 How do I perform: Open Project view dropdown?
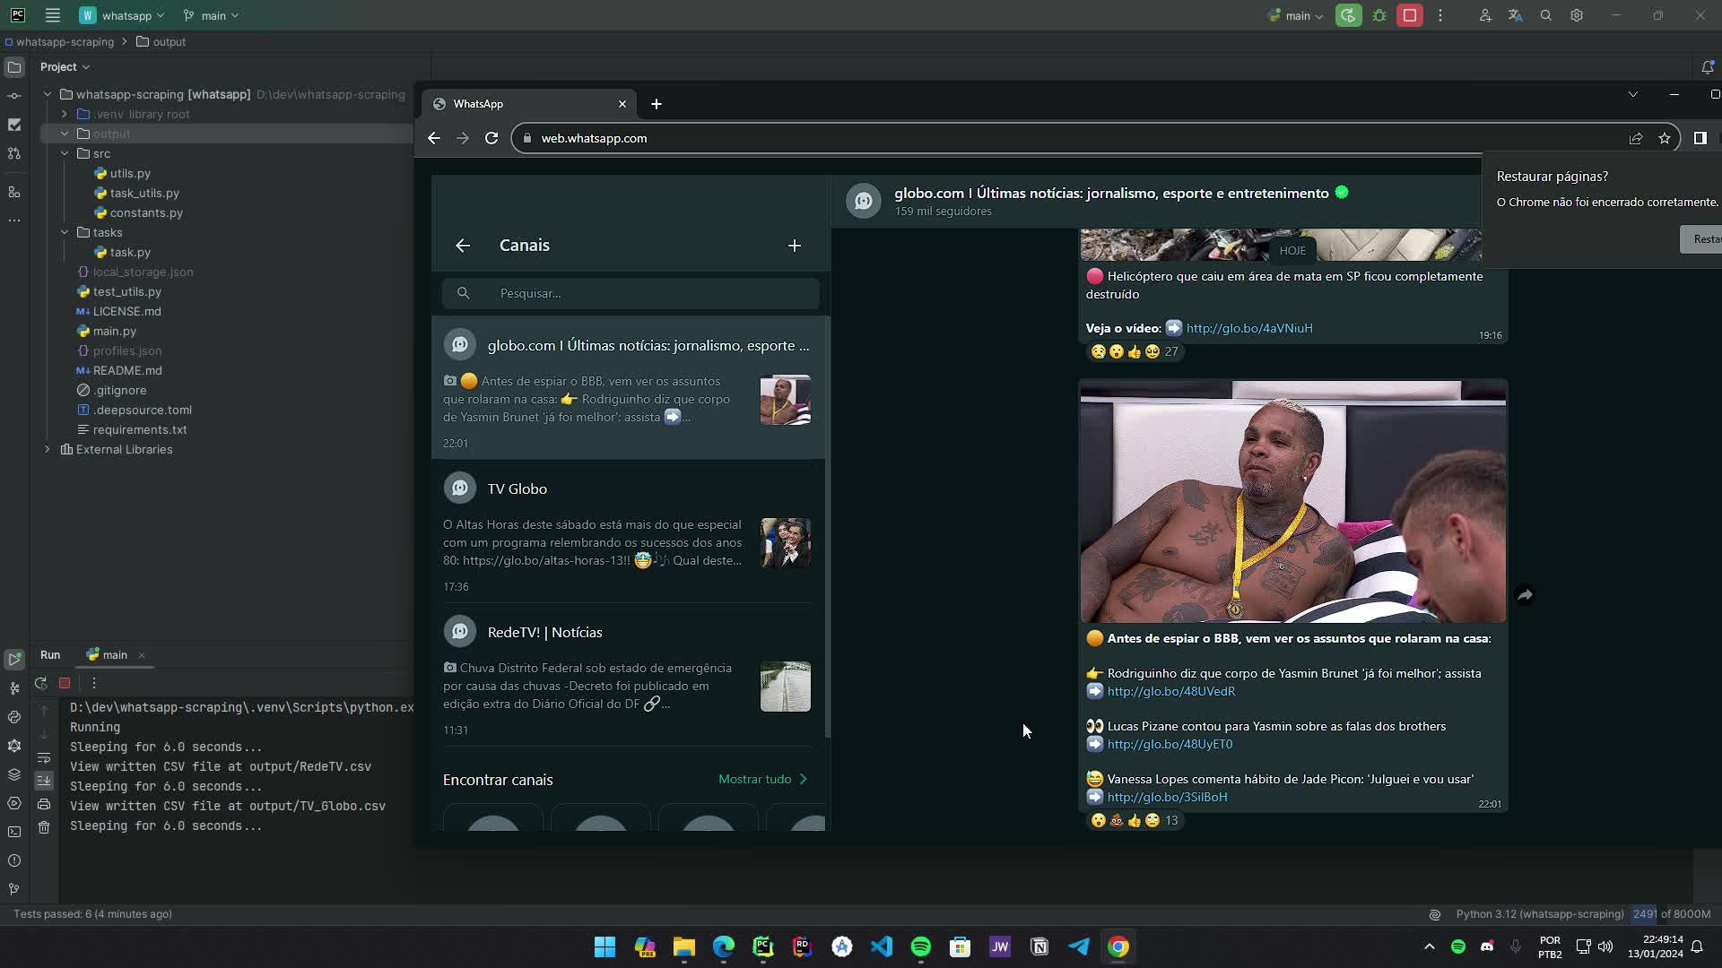(65, 67)
